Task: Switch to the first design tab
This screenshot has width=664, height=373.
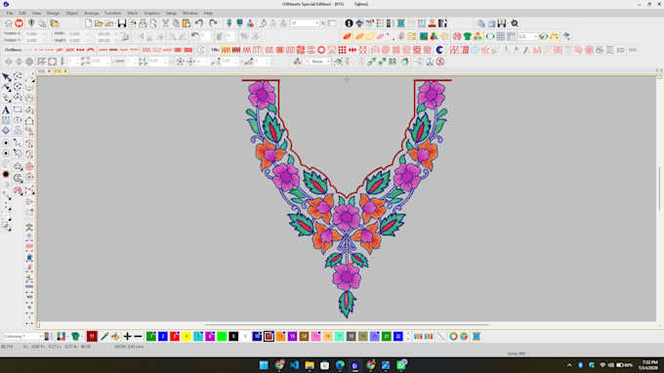Action: pyautogui.click(x=42, y=71)
